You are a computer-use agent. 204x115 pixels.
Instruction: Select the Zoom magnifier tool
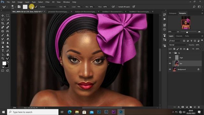coord(3,58)
